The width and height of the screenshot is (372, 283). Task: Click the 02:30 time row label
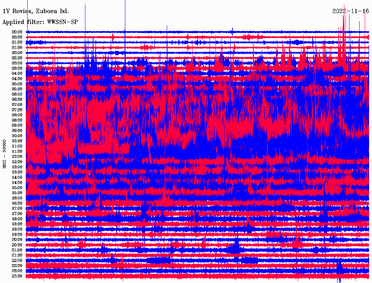tap(17, 58)
